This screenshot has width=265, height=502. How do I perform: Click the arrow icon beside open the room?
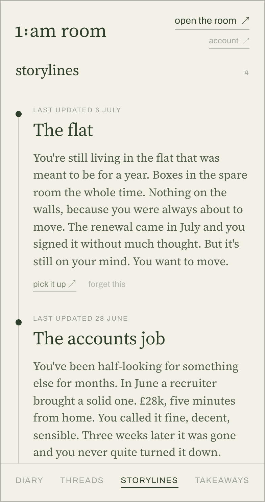(x=245, y=21)
